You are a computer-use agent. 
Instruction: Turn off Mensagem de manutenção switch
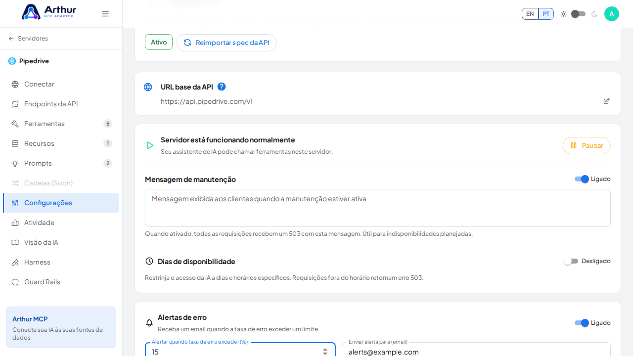[x=582, y=179]
